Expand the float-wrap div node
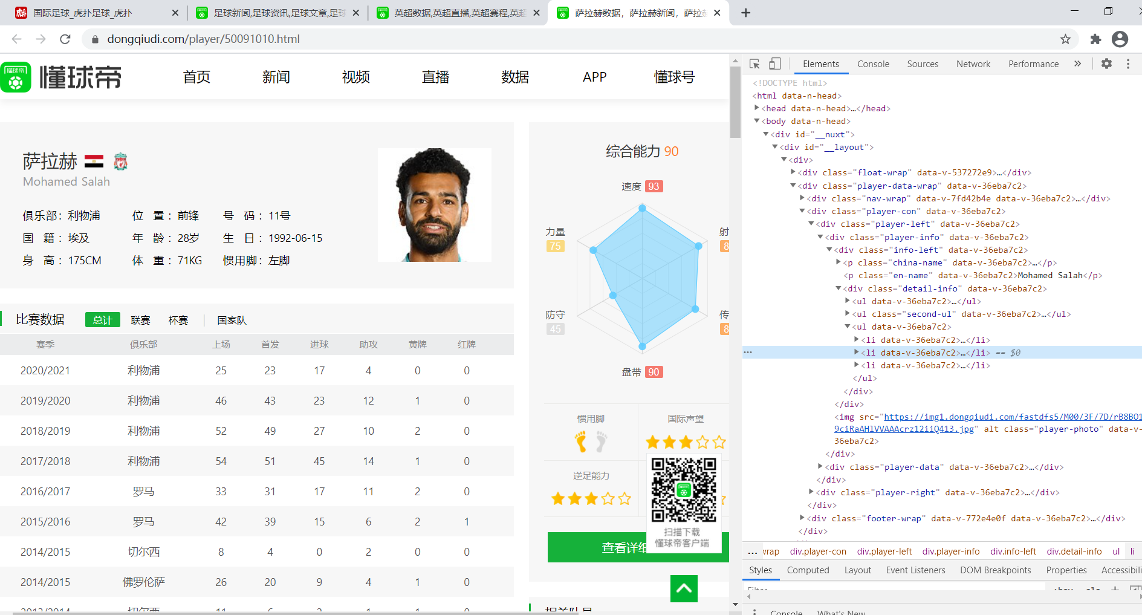The width and height of the screenshot is (1142, 615). (793, 172)
